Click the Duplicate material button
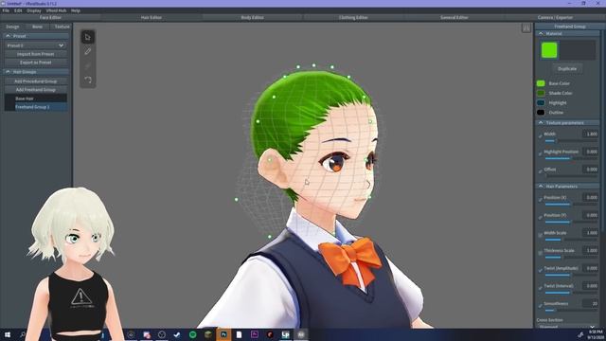The height and width of the screenshot is (341, 606). pos(567,69)
